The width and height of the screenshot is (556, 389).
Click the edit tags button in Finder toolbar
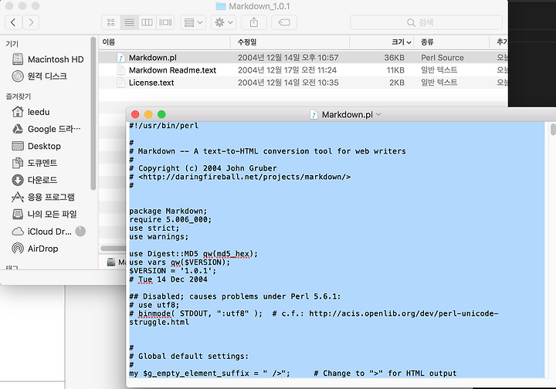tap(284, 22)
